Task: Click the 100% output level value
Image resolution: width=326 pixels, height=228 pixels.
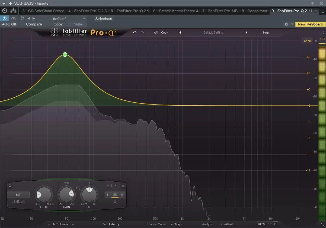Action: click(261, 224)
